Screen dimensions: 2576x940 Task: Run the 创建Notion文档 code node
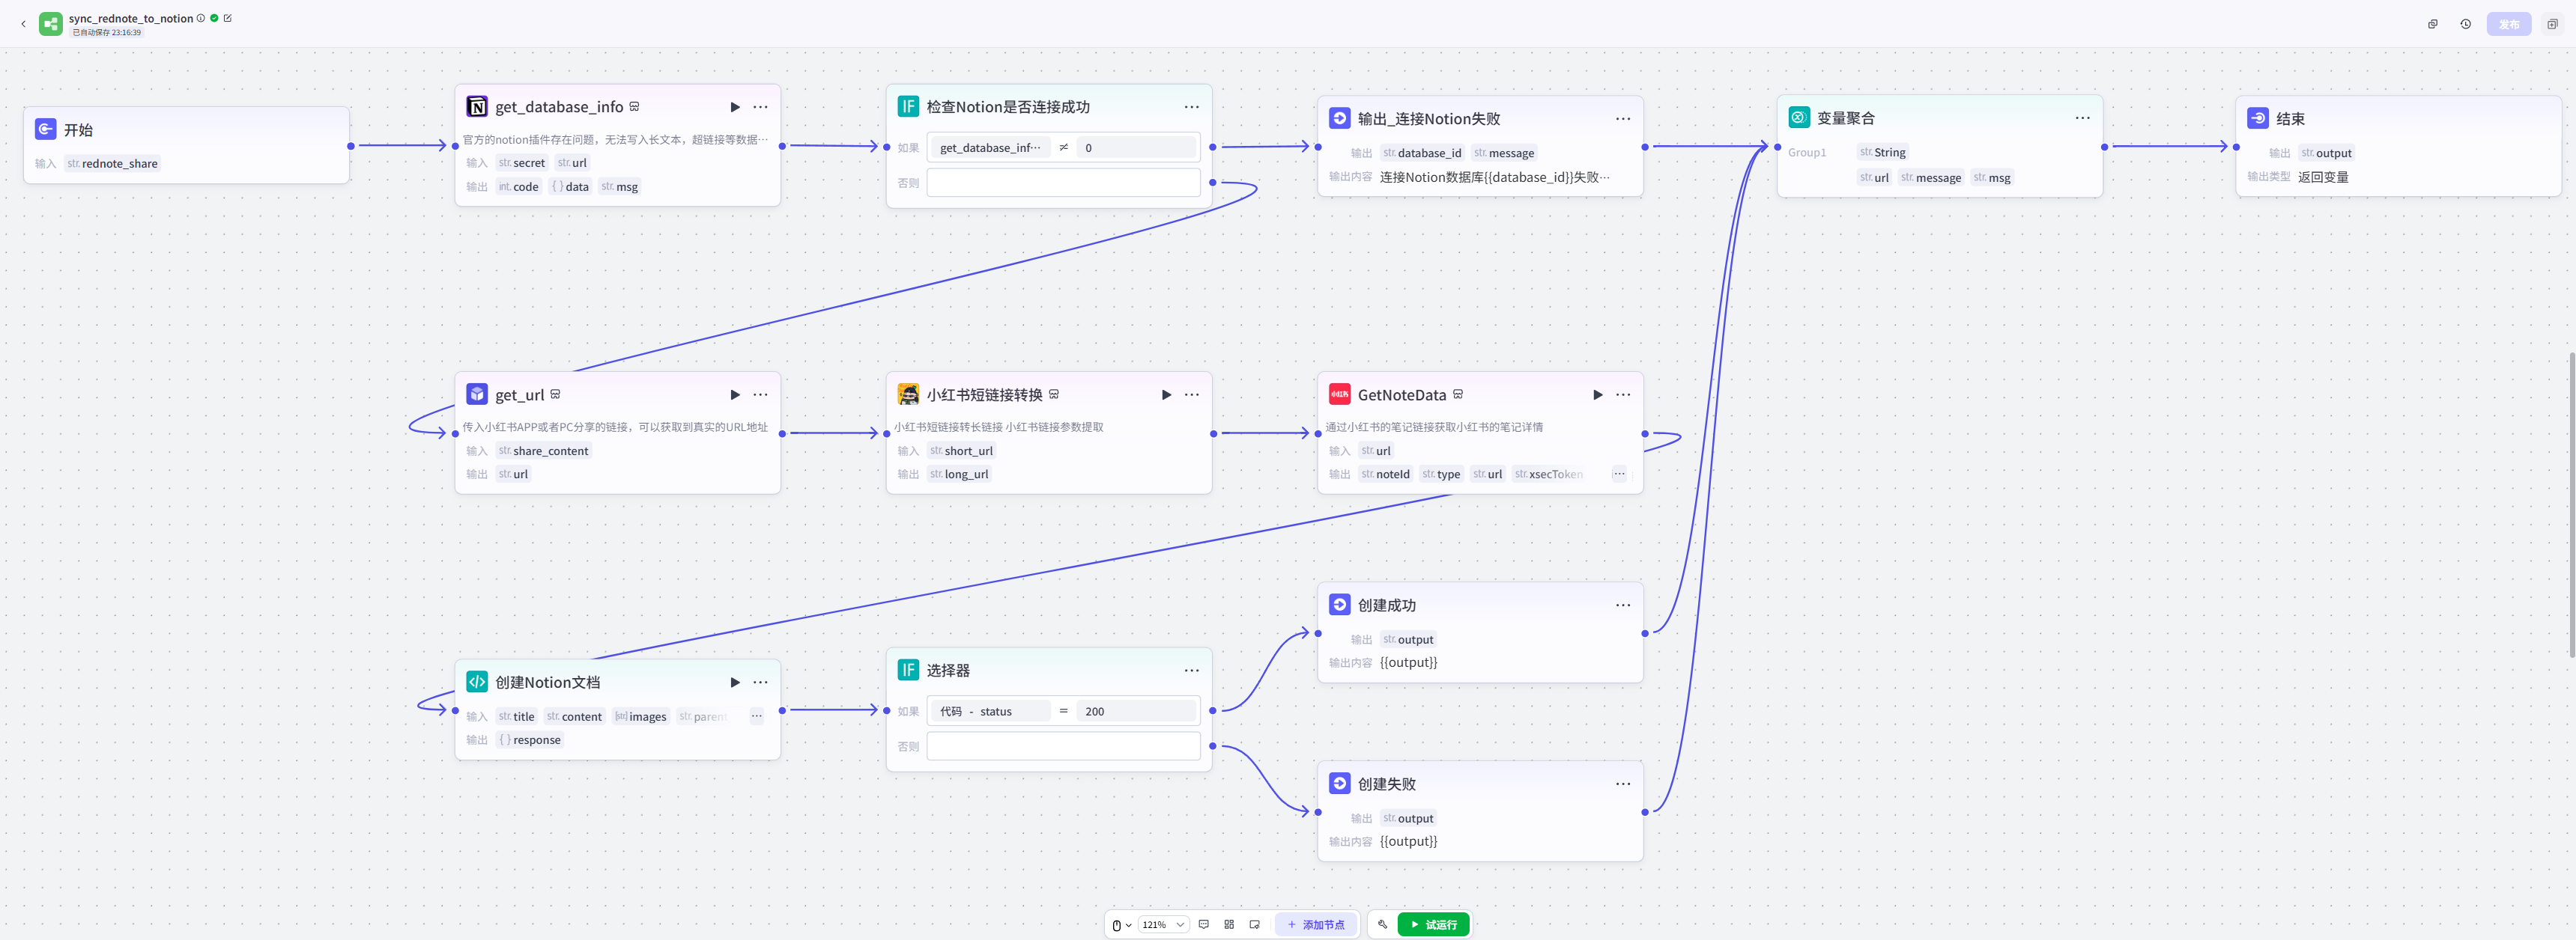[735, 683]
